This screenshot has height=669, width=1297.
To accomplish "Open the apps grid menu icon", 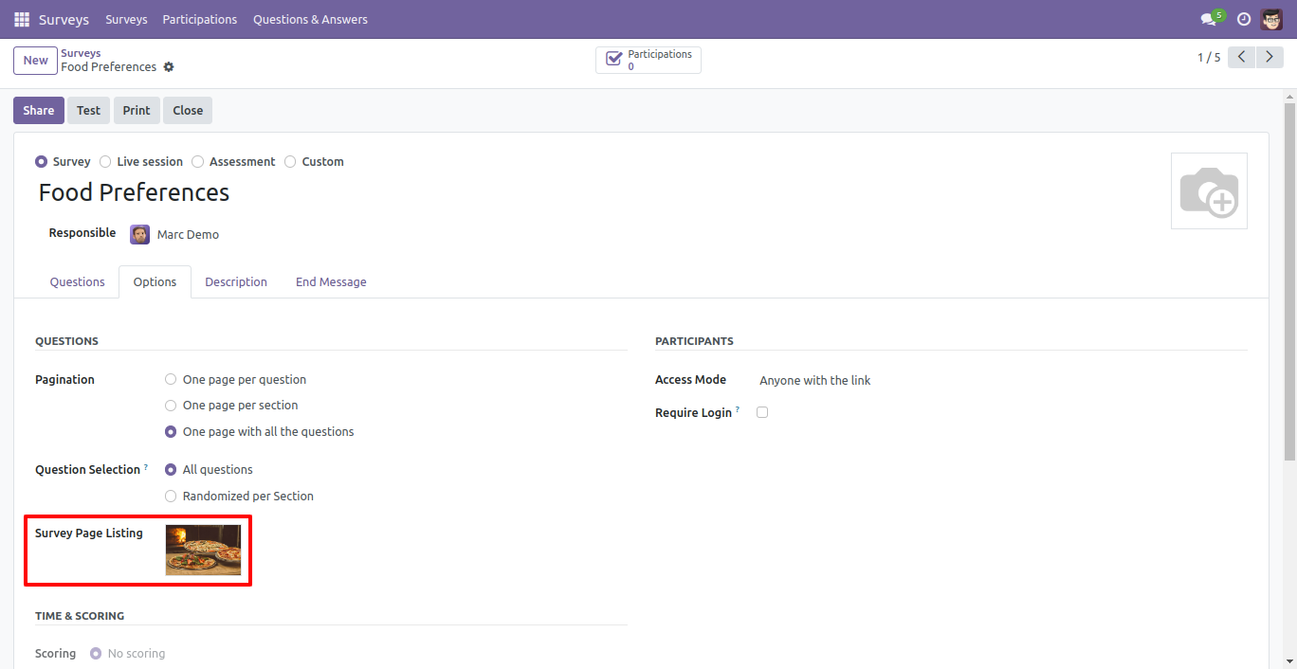I will tap(22, 19).
